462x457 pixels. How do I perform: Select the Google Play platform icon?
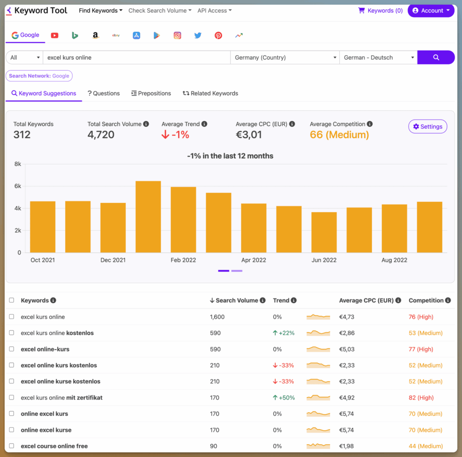point(157,35)
